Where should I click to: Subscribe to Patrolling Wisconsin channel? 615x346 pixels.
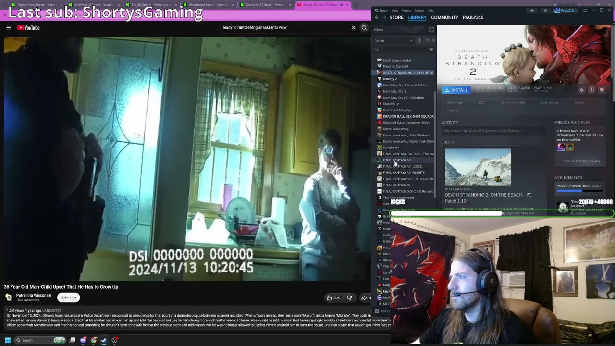(68, 297)
